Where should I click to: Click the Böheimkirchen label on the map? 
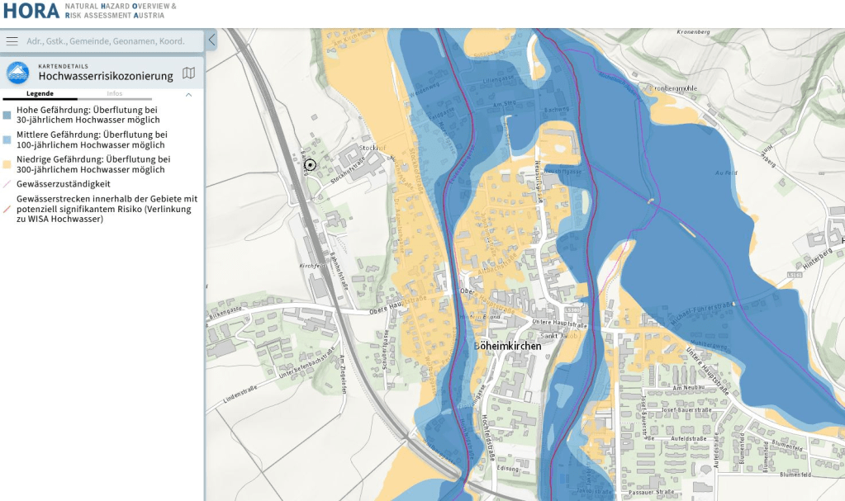pos(508,346)
